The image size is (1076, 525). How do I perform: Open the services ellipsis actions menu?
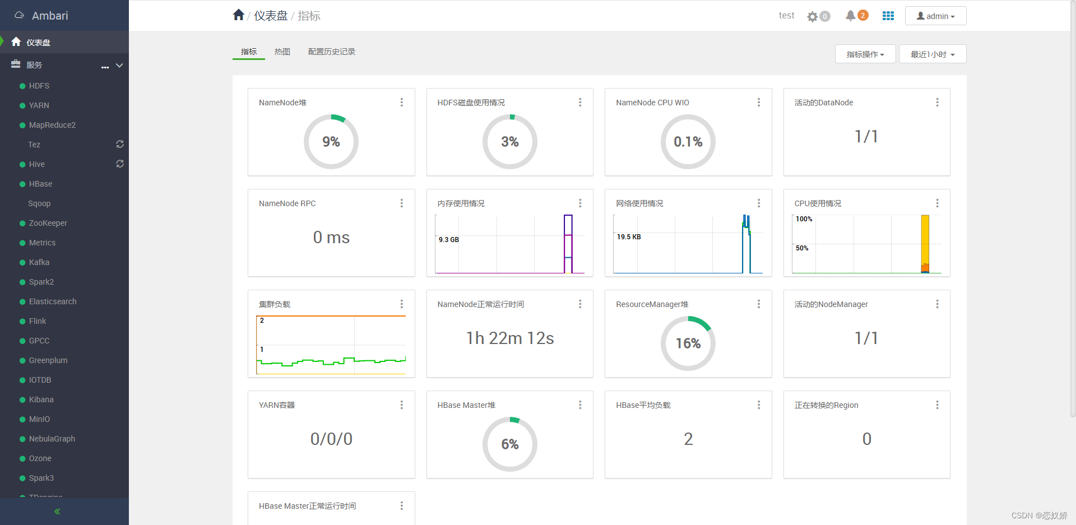coord(105,66)
